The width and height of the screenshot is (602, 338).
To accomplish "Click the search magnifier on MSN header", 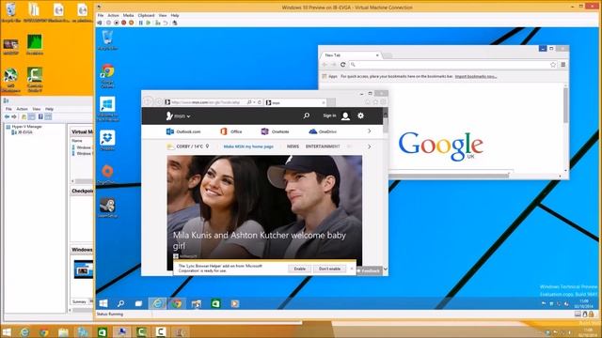I will (307, 115).
